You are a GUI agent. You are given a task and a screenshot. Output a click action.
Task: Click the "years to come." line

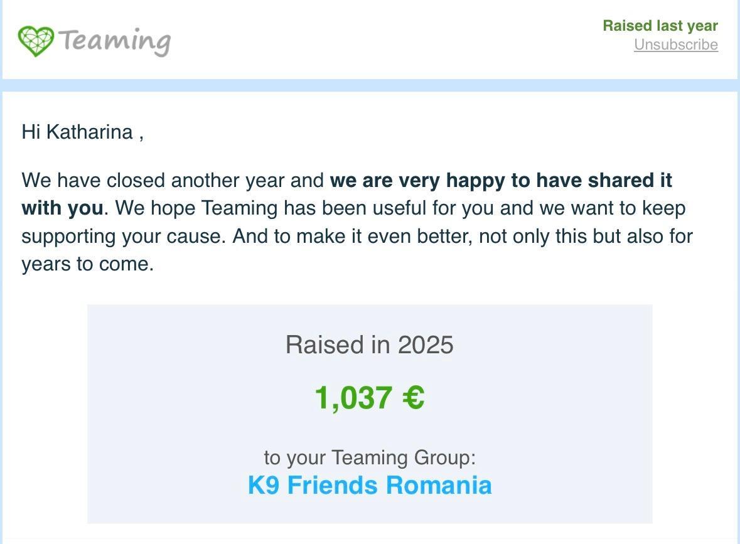88,264
